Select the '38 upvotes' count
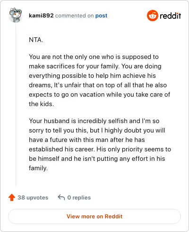189x232 pixels. click(33, 198)
